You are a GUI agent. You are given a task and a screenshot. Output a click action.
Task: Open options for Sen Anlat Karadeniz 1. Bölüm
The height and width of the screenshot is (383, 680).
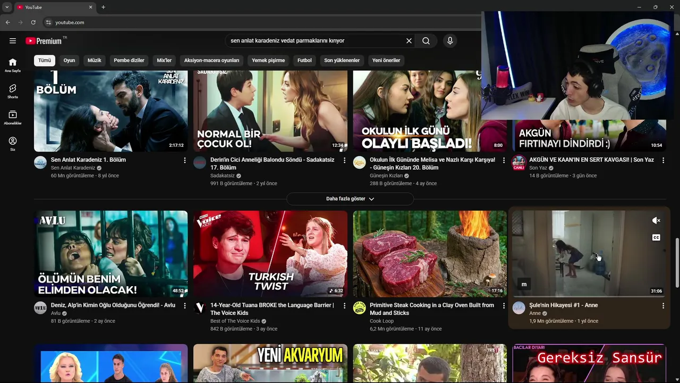[x=185, y=160]
